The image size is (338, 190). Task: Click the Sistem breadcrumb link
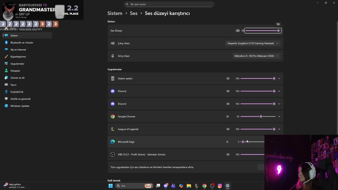click(x=115, y=13)
